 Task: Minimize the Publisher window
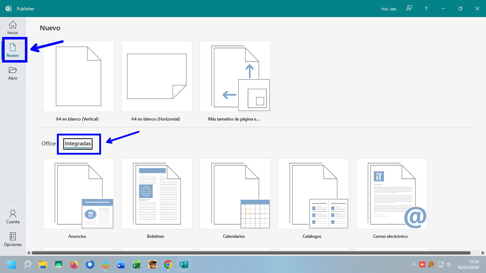[443, 9]
